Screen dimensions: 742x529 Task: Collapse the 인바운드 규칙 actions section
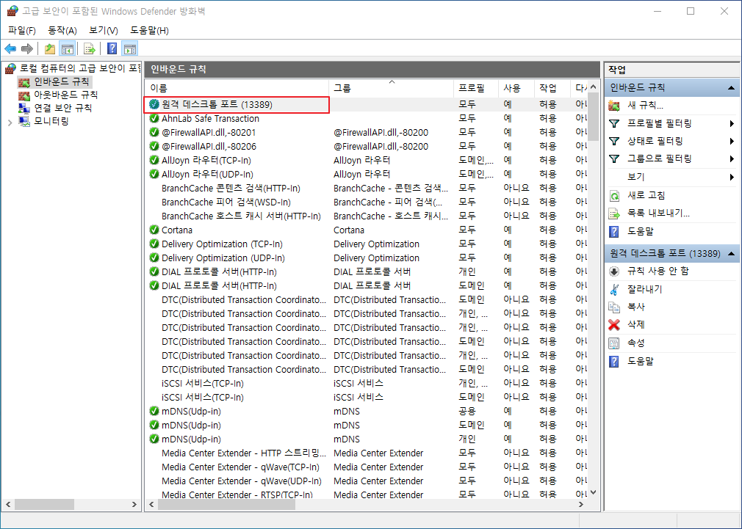731,88
